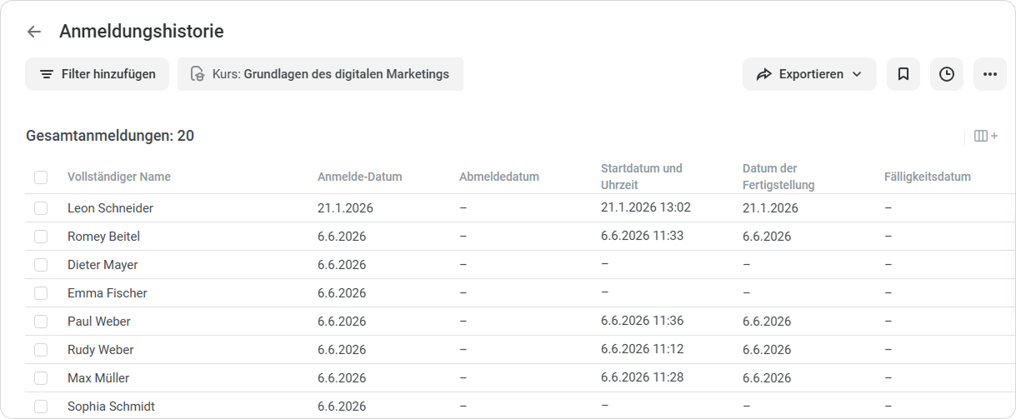Click the Fälligkeitsdatum column header

[x=928, y=177]
